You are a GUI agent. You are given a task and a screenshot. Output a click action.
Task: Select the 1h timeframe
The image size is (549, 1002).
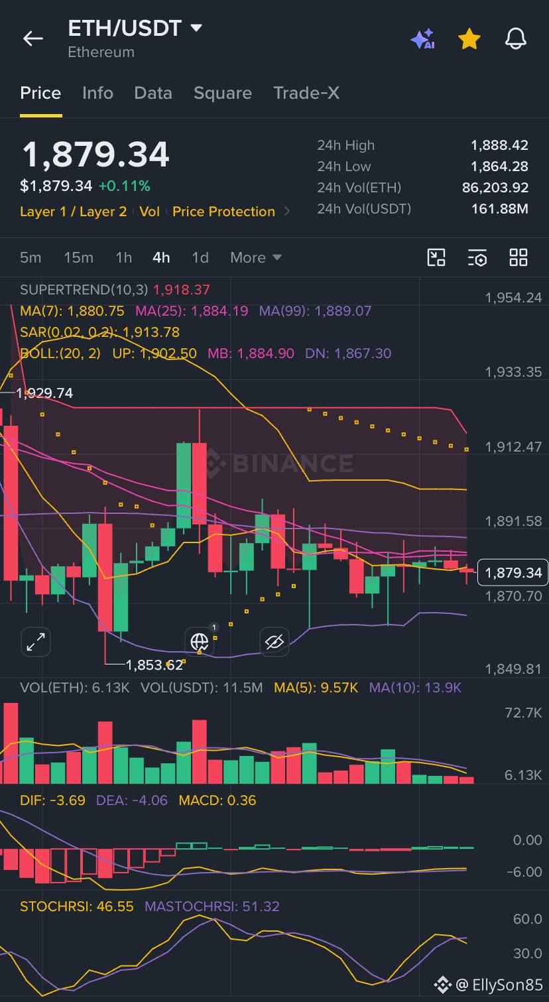point(123,257)
